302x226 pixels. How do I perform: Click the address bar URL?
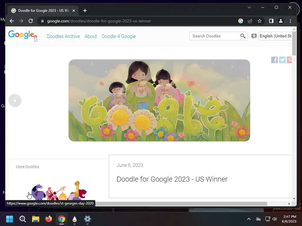[99, 21]
